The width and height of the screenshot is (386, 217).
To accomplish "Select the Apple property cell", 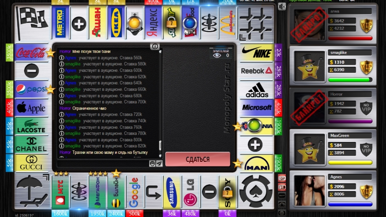I will pos(31,108).
